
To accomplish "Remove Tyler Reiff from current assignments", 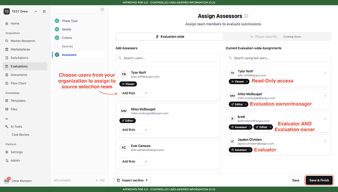I will click(x=325, y=73).
